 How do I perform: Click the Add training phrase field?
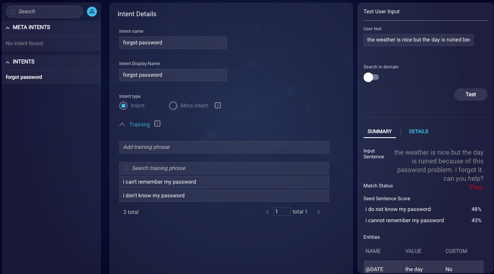[224, 147]
